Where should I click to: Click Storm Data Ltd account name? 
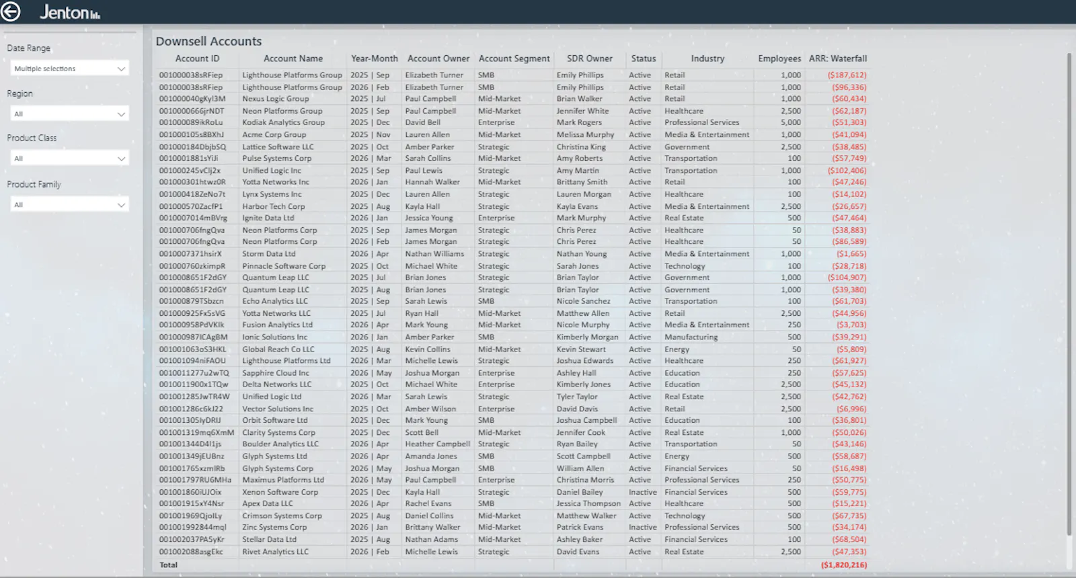click(268, 254)
